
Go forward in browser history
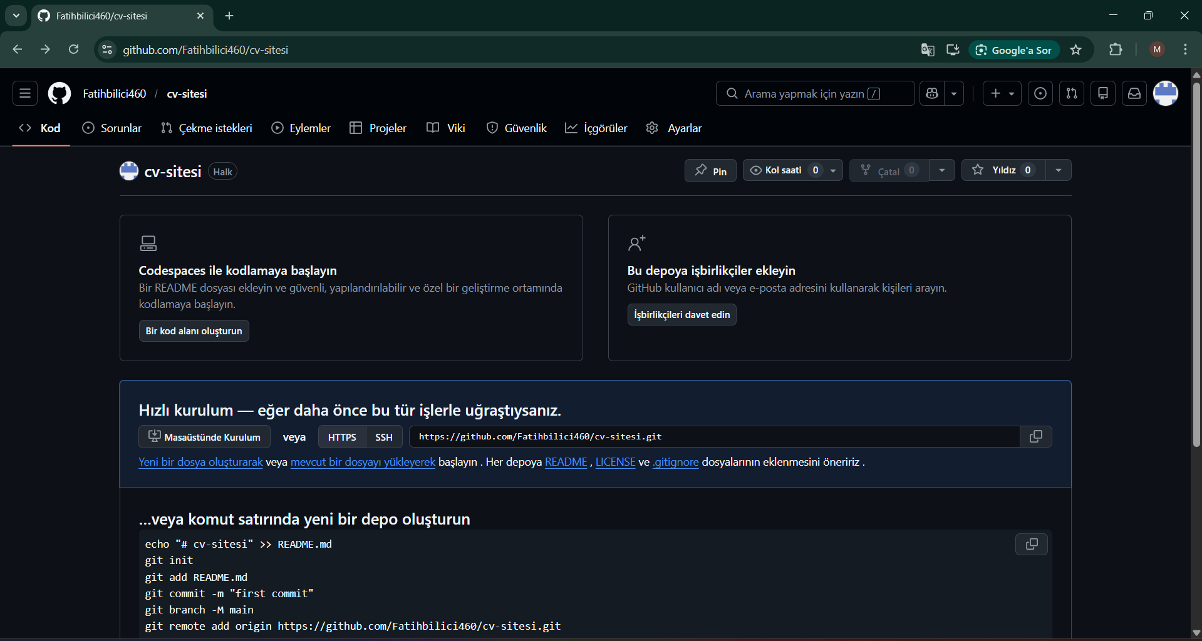coord(46,49)
